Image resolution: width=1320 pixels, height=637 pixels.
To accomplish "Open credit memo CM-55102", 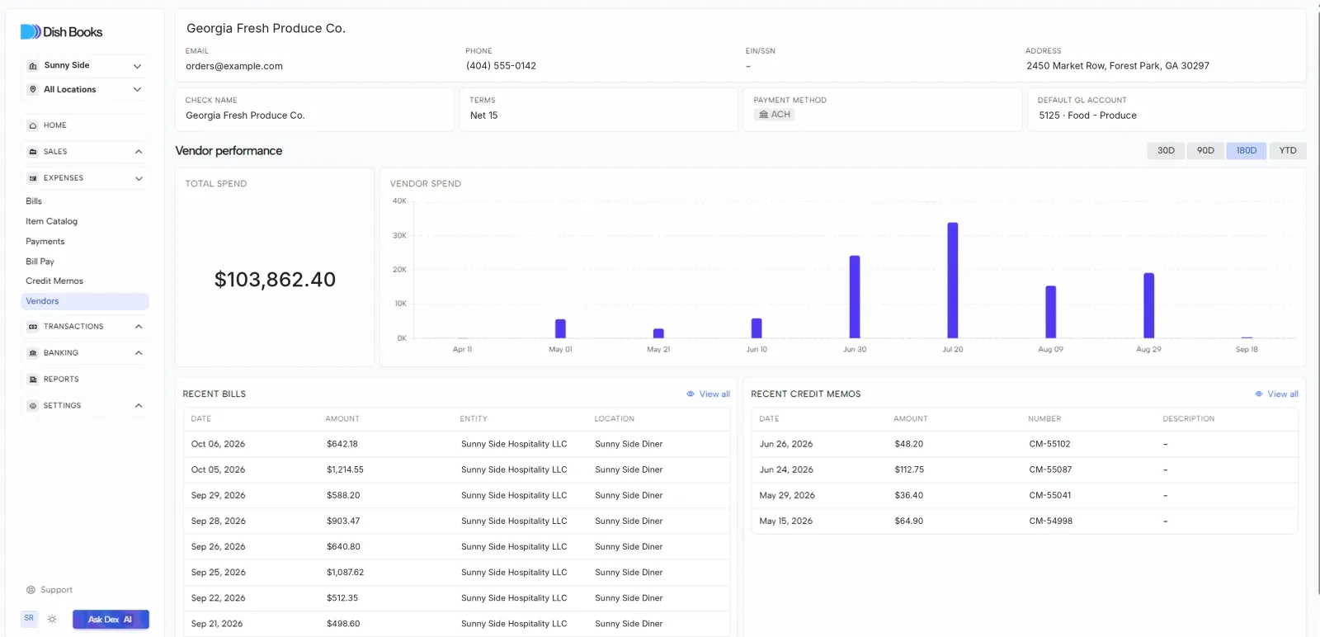I will coord(1025,444).
